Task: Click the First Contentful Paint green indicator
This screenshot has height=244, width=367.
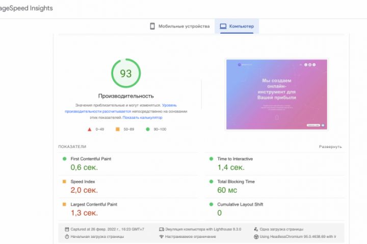Action: point(65,159)
